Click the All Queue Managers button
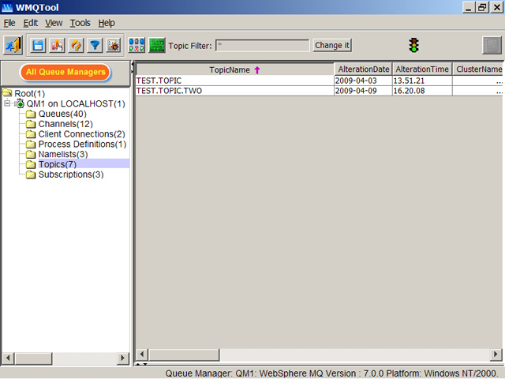The width and height of the screenshot is (505, 379). [65, 72]
